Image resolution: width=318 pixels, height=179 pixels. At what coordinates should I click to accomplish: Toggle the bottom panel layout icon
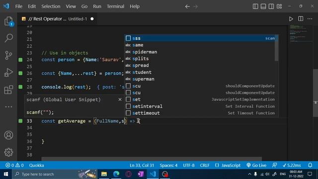coord(263,6)
